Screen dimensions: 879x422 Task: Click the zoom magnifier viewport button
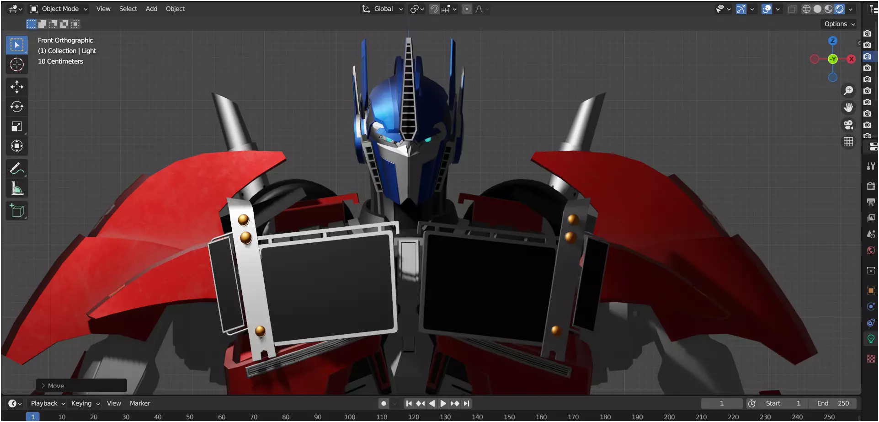pyautogui.click(x=848, y=91)
